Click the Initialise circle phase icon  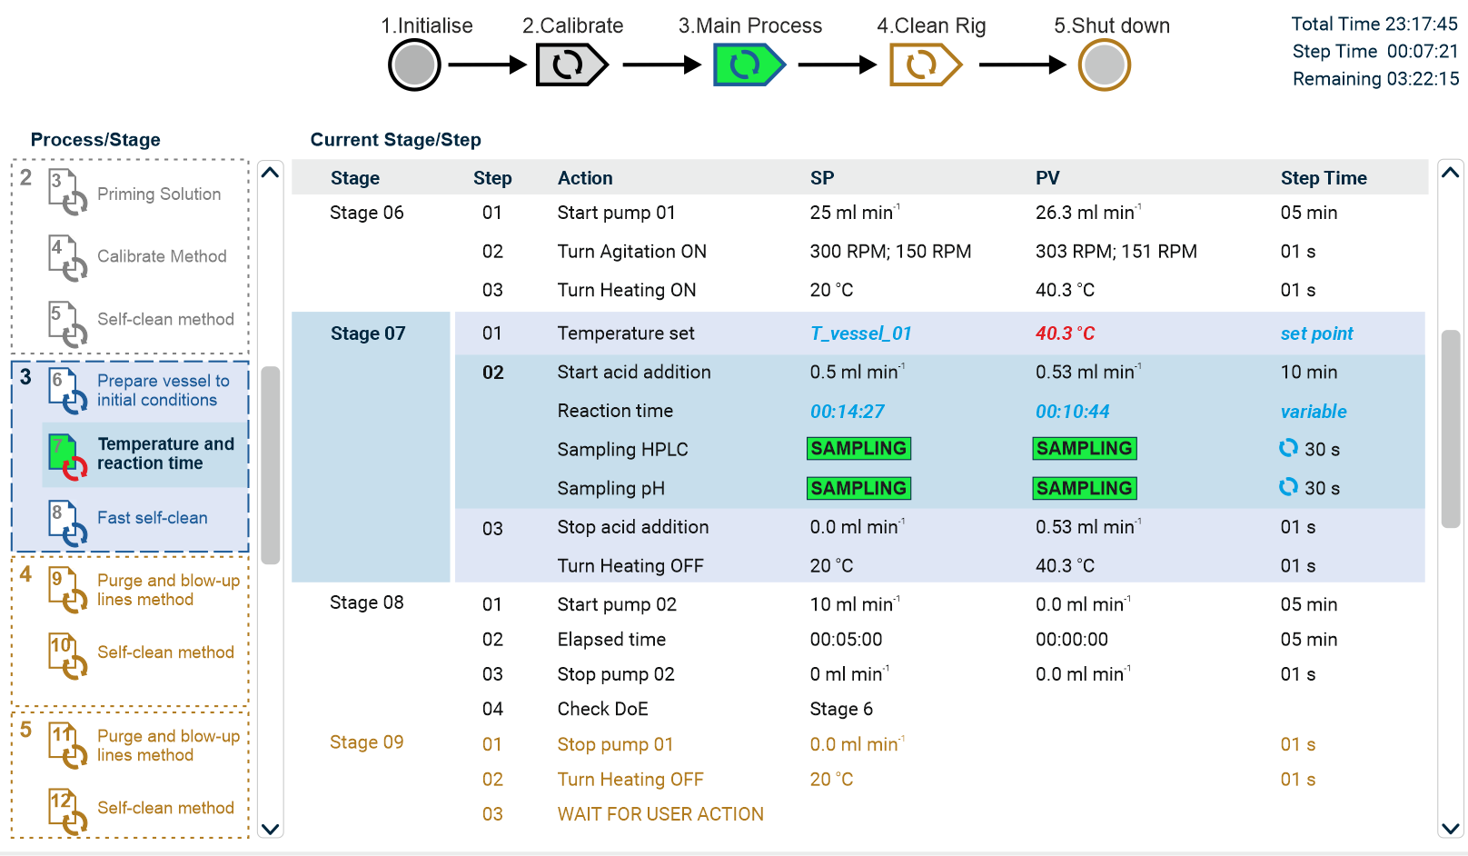coord(414,65)
